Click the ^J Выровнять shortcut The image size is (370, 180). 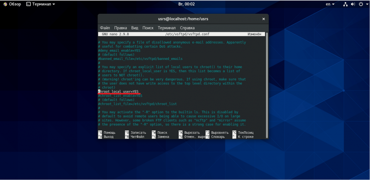pyautogui.click(x=217, y=133)
